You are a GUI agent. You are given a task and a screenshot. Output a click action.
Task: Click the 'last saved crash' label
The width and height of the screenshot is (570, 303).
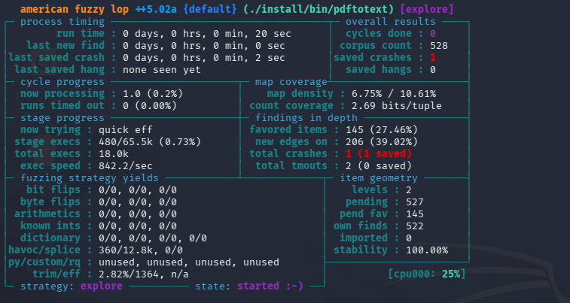point(56,57)
